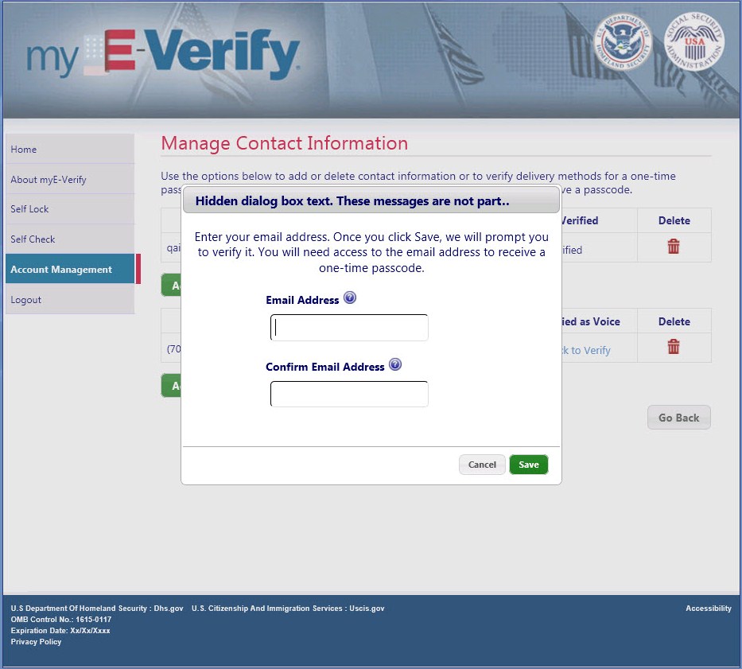The image size is (742, 669).
Task: Open About myE-Verify in the sidebar
Action: click(x=70, y=180)
